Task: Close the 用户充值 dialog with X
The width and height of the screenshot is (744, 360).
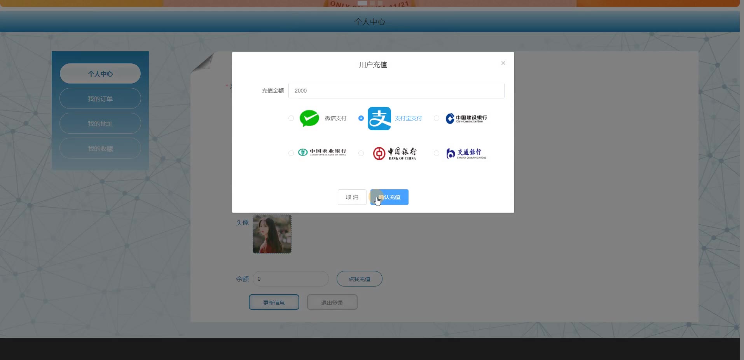Action: tap(503, 63)
